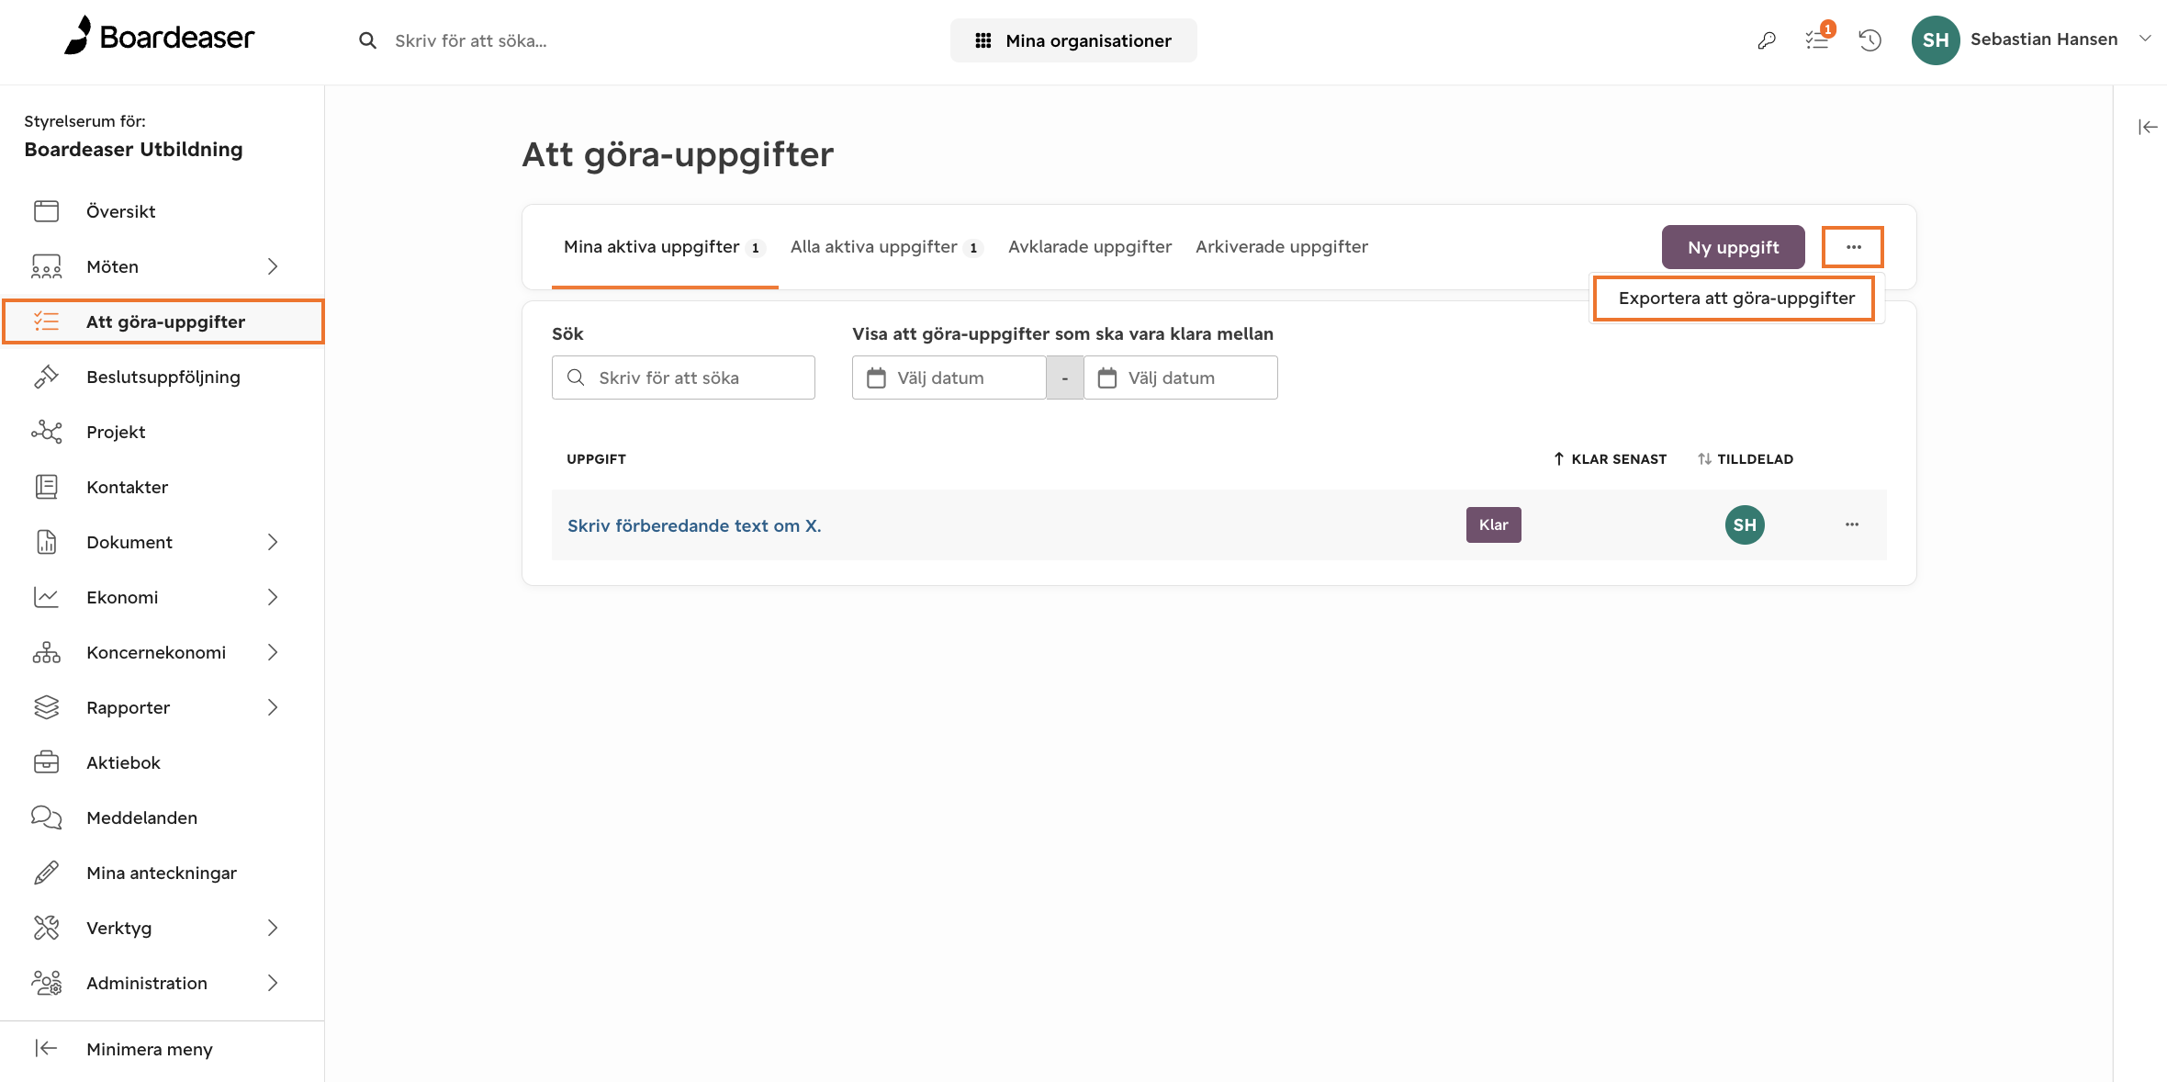2167x1082 pixels.
Task: Open the task row three-dots menu
Action: pos(1851,524)
